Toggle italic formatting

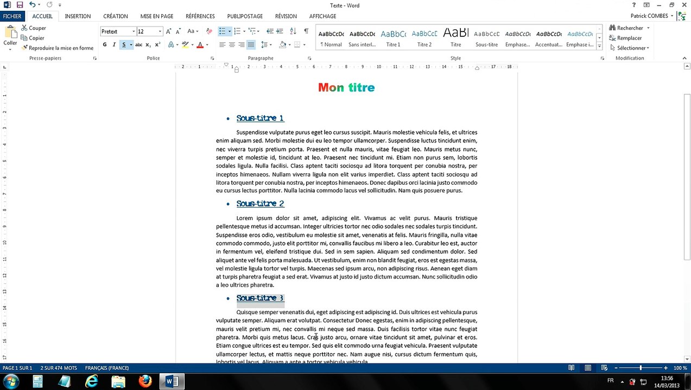(x=114, y=45)
